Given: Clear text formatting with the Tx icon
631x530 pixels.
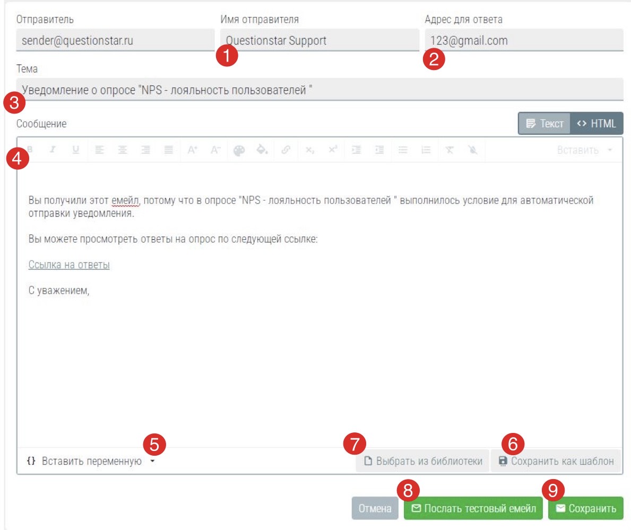Looking at the screenshot, I should pos(450,150).
